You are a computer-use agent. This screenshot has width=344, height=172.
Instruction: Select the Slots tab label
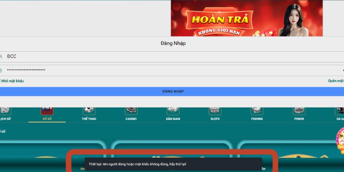click(x=215, y=119)
